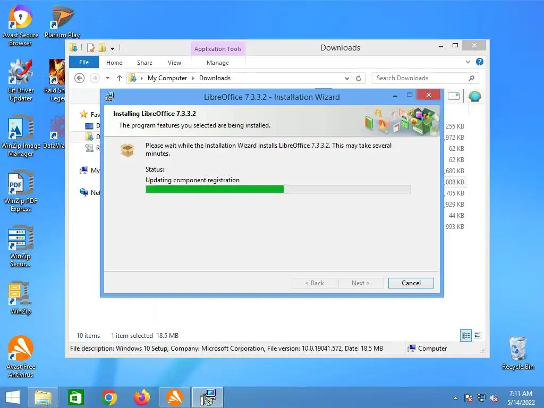This screenshot has width=544, height=408.
Task: Open the File menu in Downloads
Action: coord(83,62)
